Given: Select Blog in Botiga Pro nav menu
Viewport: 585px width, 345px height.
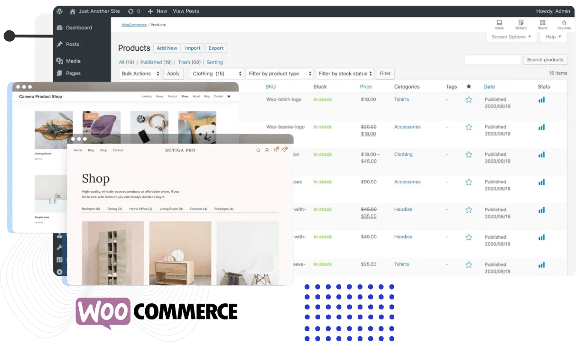Looking at the screenshot, I should click(x=91, y=150).
